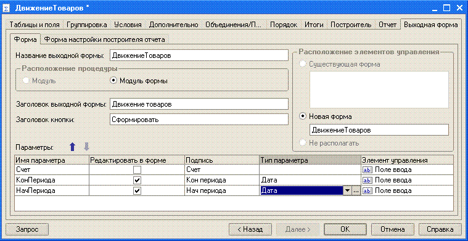
Task: Switch to the Отчет tab
Action: [x=387, y=25]
